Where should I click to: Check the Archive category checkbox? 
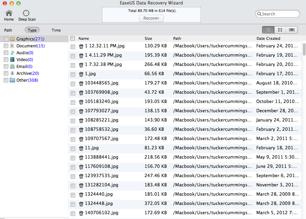click(6, 73)
